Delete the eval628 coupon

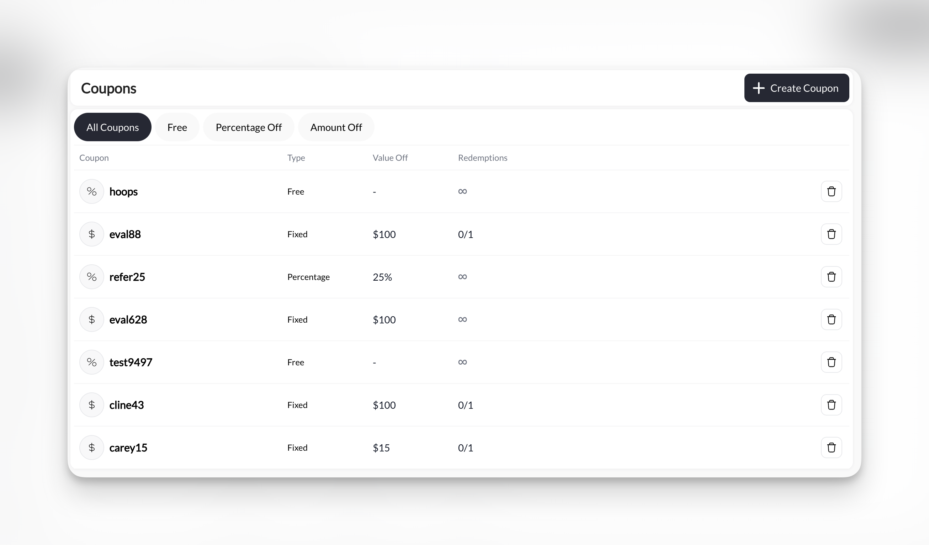[831, 319]
